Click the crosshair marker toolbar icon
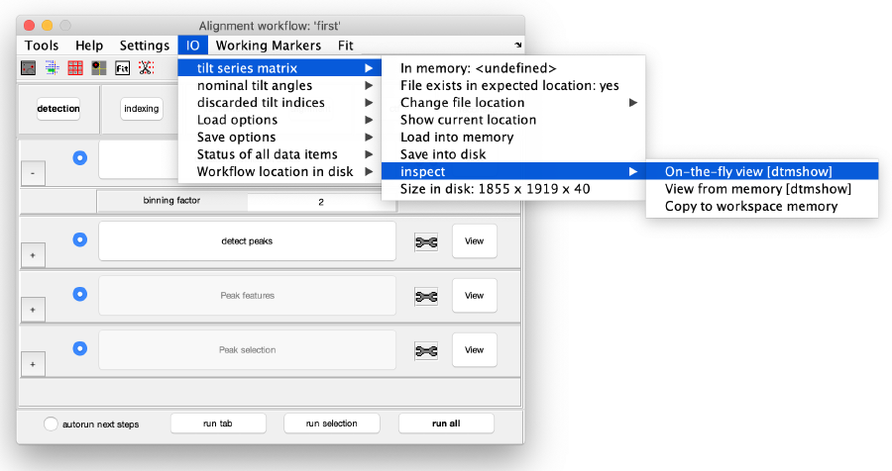 99,68
